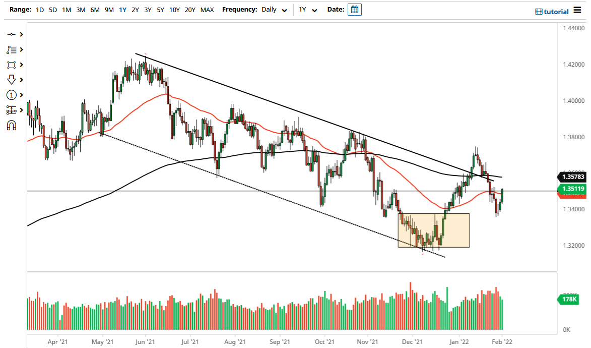Switch chart range to MAX
This screenshot has width=591, height=348.
207,10
